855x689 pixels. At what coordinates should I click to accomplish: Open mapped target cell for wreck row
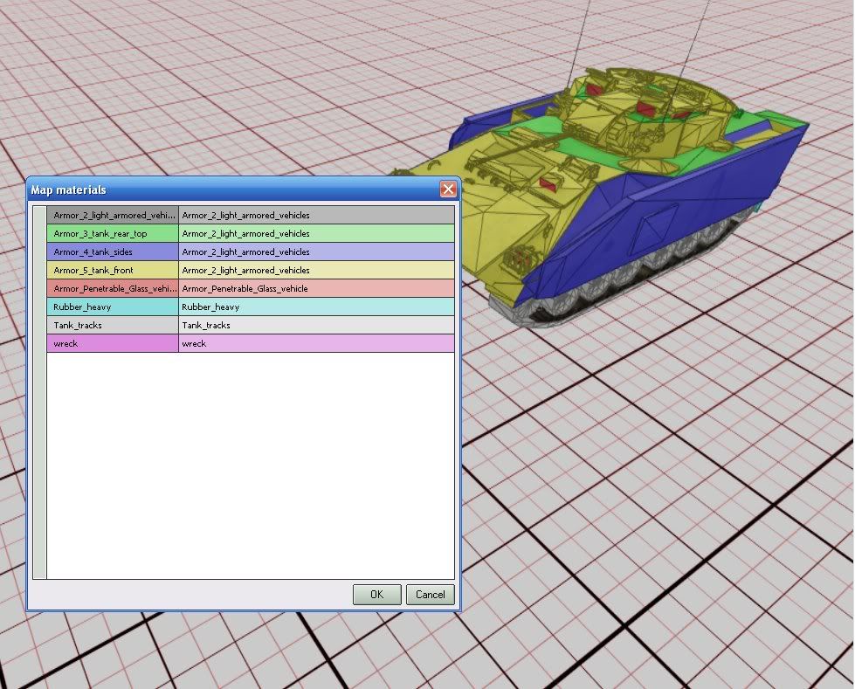pyautogui.click(x=316, y=344)
